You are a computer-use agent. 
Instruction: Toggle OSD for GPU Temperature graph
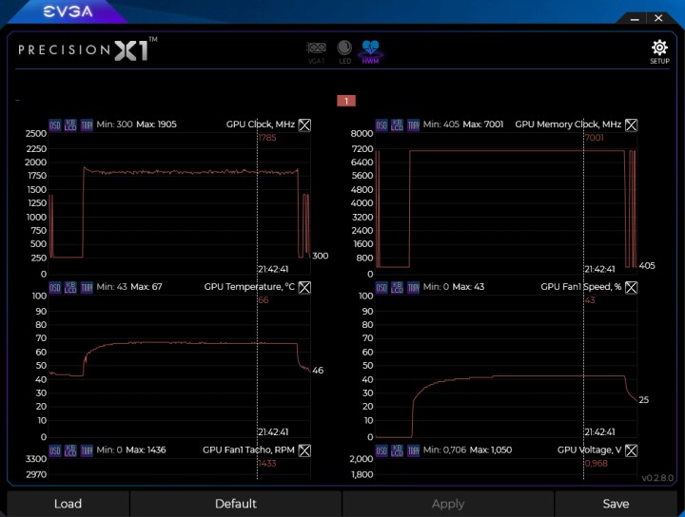click(x=54, y=288)
